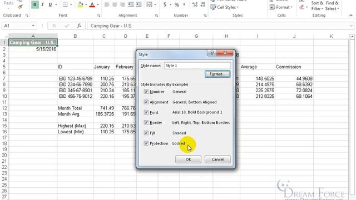
Task: Align text right
Action: pyautogui.click(x=122, y=5)
